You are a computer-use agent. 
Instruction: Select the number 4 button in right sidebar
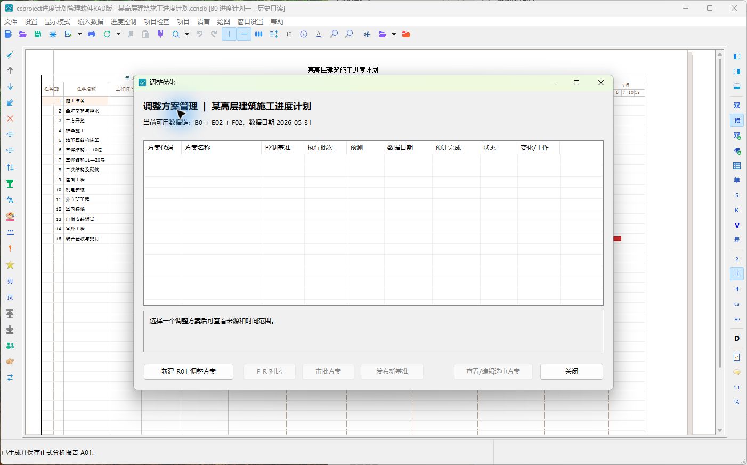(x=737, y=289)
